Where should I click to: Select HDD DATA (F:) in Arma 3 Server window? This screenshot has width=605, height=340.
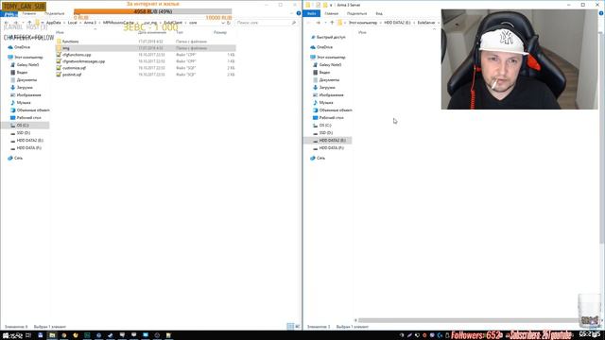click(332, 147)
